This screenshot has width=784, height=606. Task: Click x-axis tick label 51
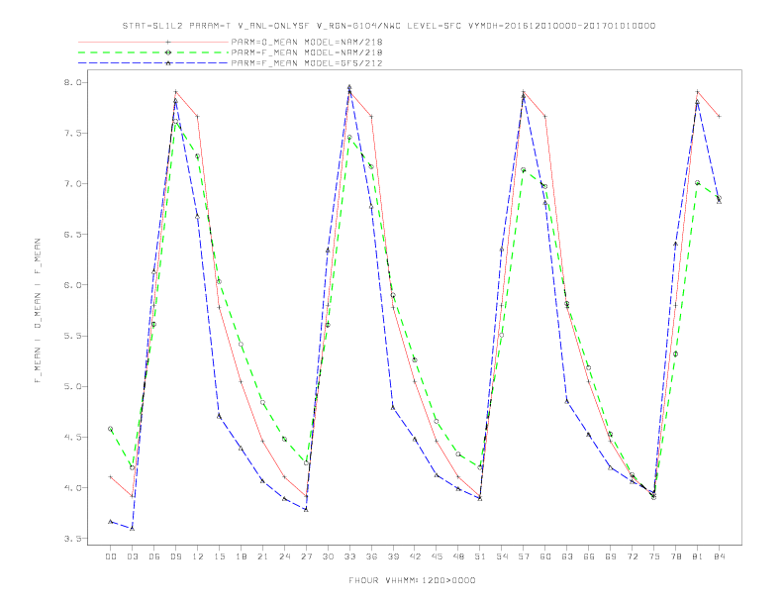(480, 556)
